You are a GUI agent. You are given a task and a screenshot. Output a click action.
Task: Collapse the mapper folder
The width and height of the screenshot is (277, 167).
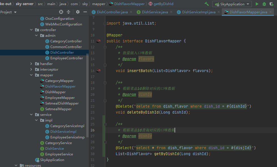click(31, 75)
